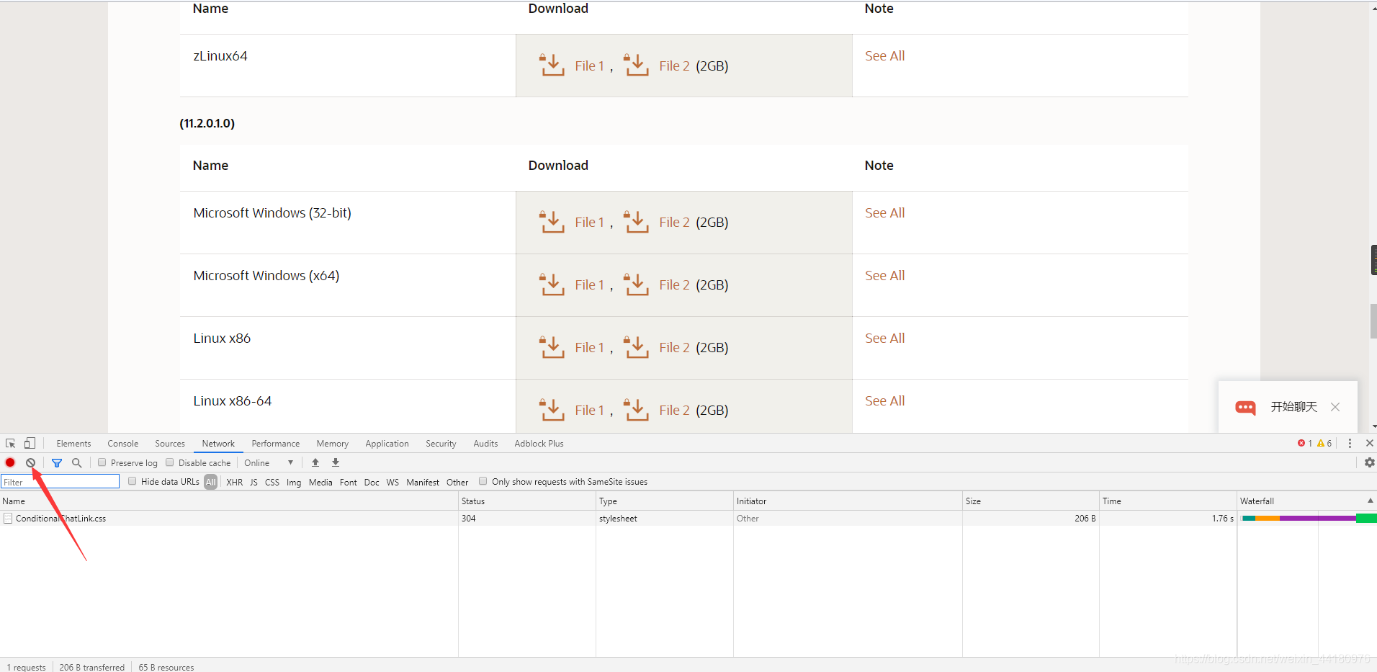Open the network settings gear
This screenshot has height=672, width=1377.
1369,463
